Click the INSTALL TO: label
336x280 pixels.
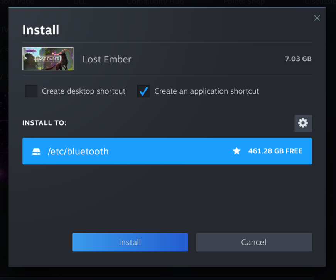point(44,123)
